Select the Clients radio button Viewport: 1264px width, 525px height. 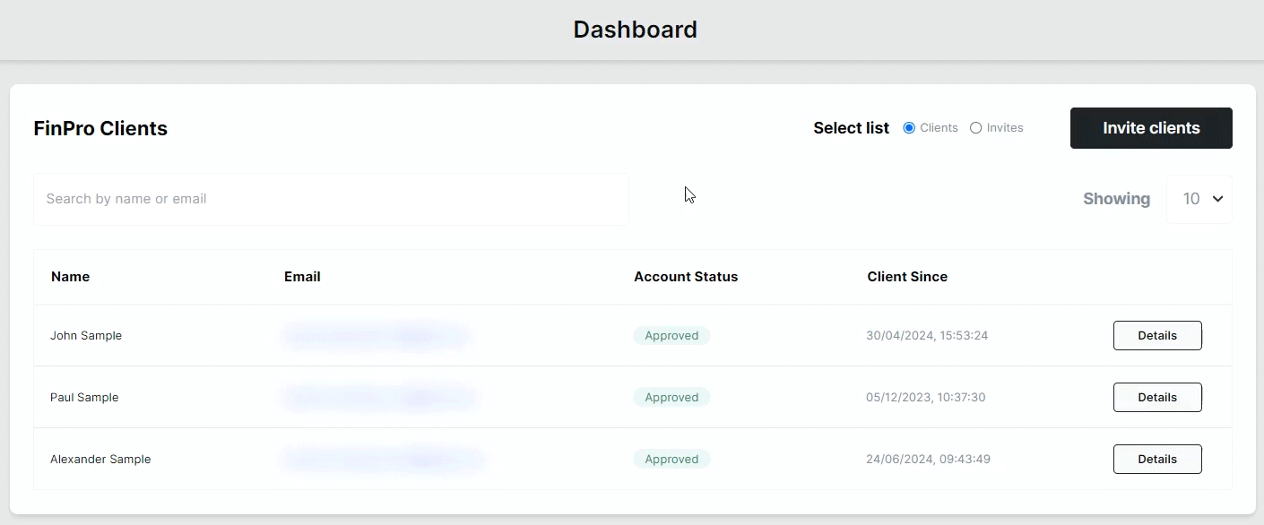click(x=909, y=128)
